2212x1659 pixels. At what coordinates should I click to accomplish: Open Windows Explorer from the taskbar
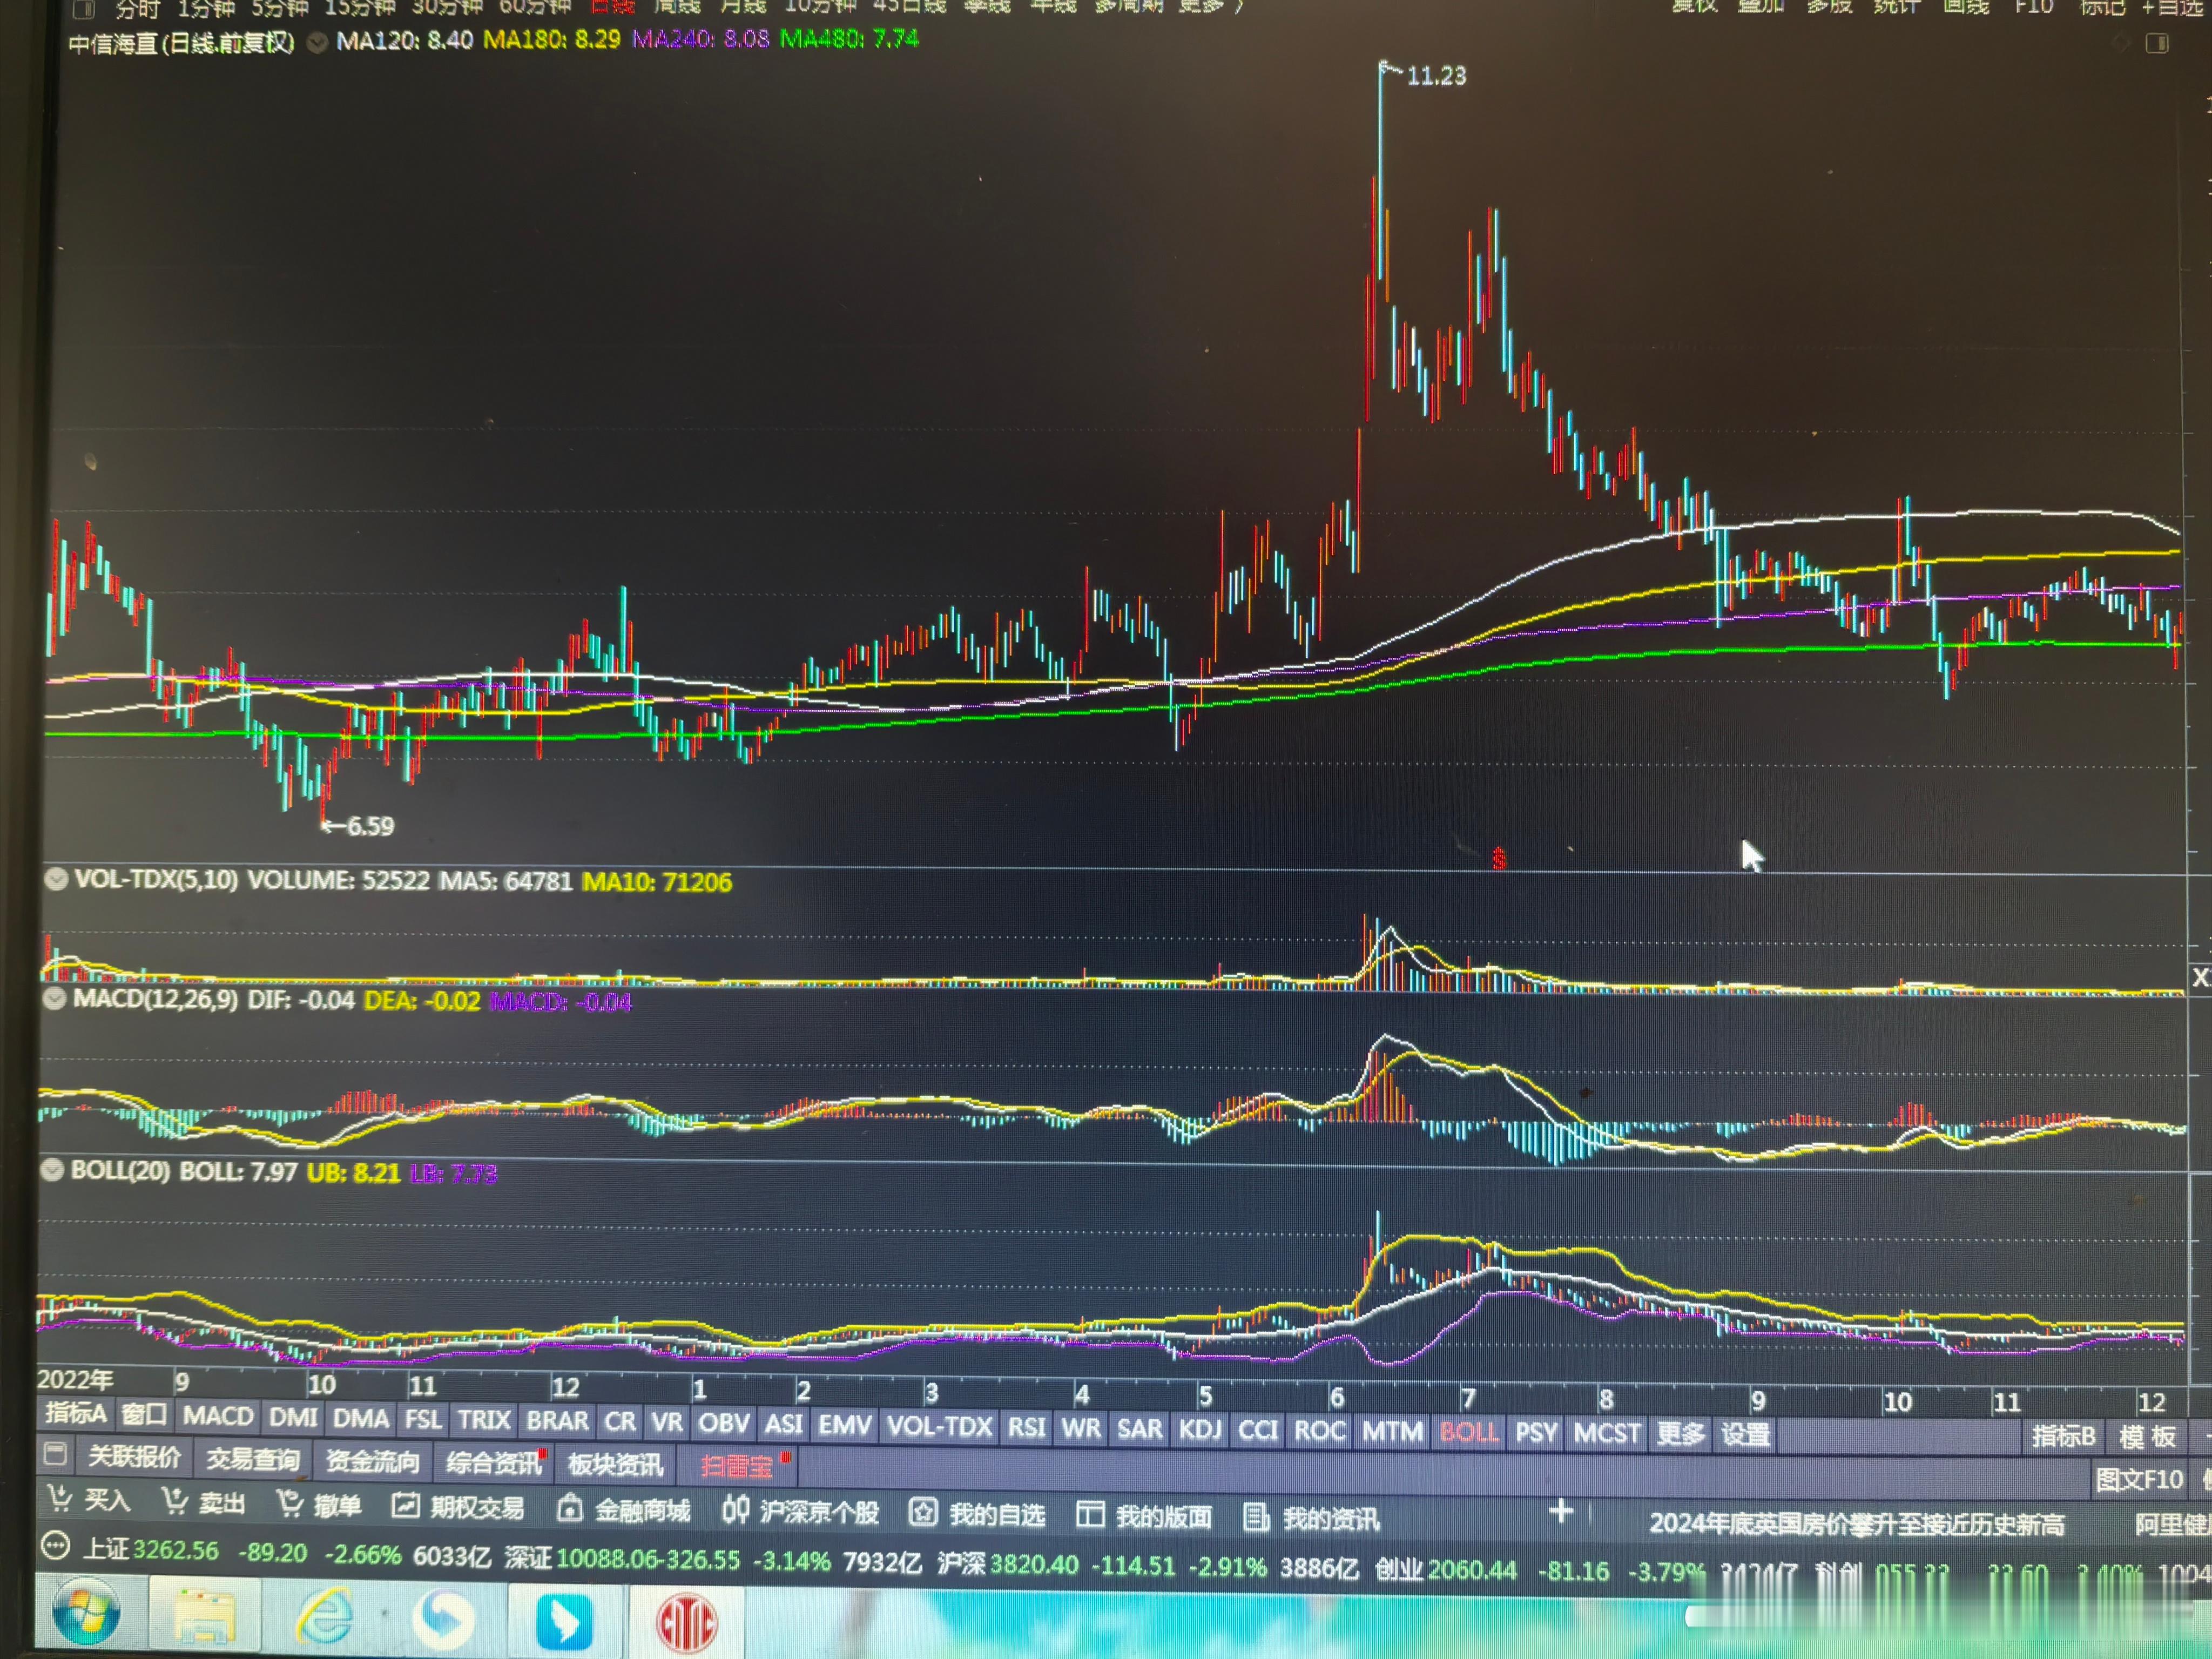(x=205, y=1616)
